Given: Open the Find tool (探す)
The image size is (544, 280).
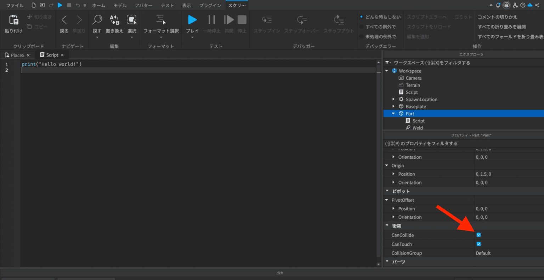Looking at the screenshot, I should [x=97, y=20].
